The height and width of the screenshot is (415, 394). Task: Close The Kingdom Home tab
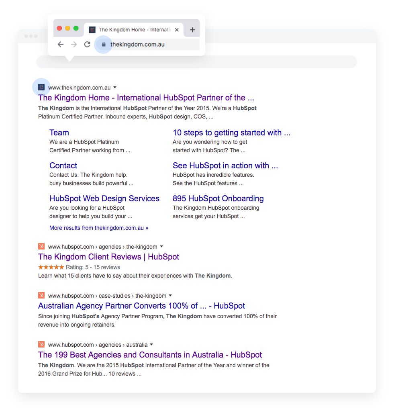(177, 30)
